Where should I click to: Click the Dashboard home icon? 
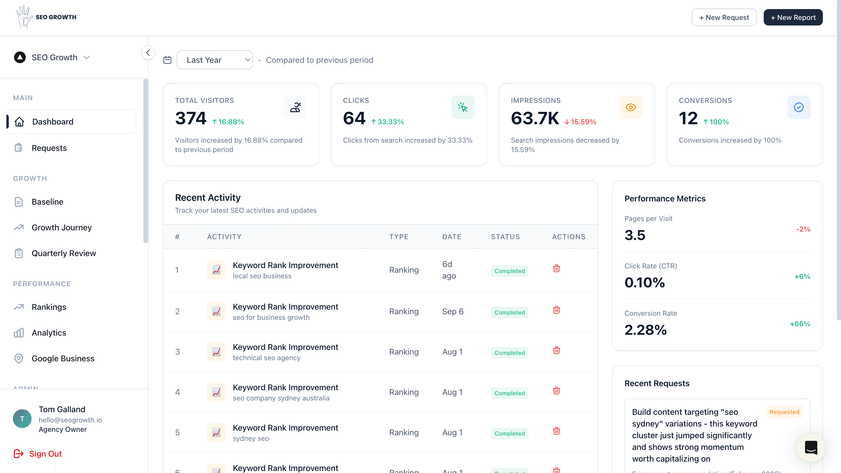coord(19,122)
